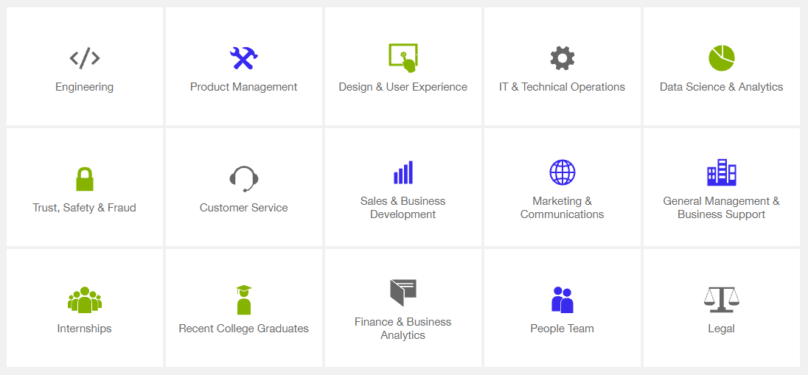Select the Marketing & Communications text
This screenshot has height=375, width=808.
[563, 208]
